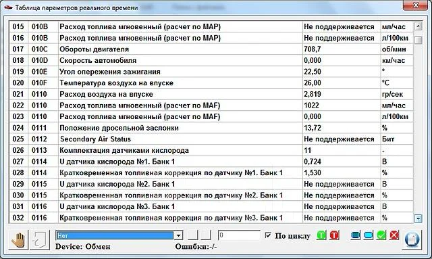
Task: Click unit cell 'гр/сек'
Action: [x=397, y=94]
